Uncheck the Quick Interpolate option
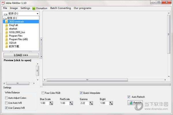 [81, 93]
